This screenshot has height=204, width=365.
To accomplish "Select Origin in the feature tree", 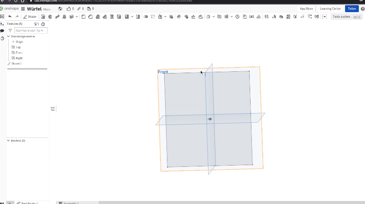I will [x=20, y=42].
